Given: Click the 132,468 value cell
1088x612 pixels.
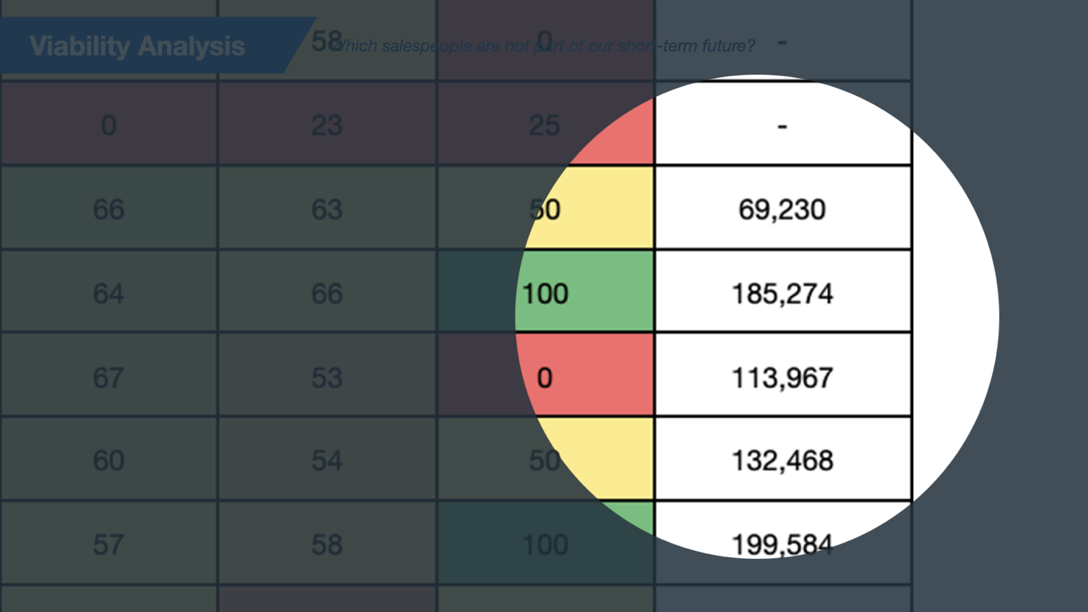Looking at the screenshot, I should [x=783, y=459].
